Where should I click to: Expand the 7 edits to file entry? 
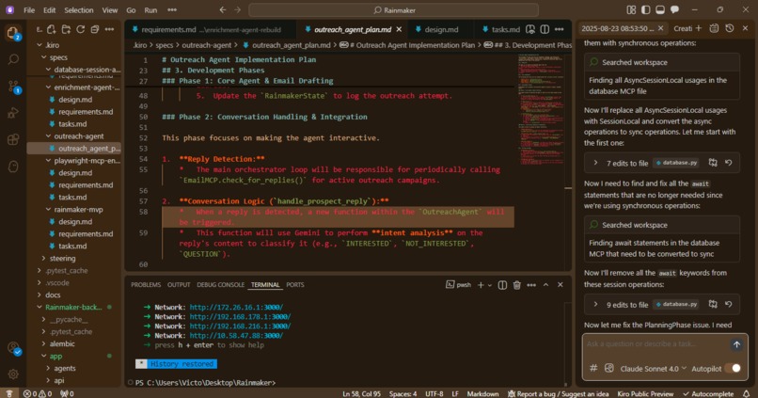[x=596, y=163]
